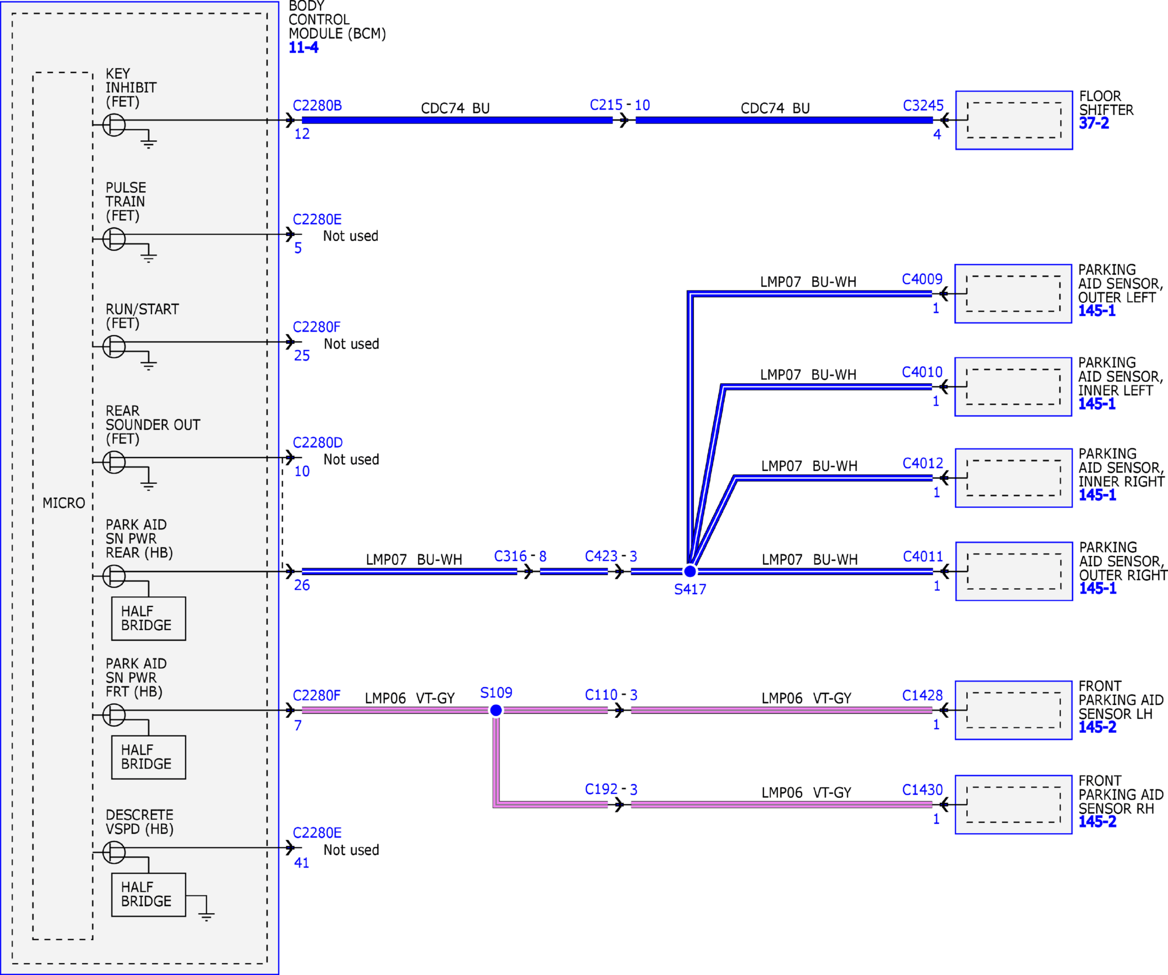Click Half Bridge box under Descrete VSPD

149,895
